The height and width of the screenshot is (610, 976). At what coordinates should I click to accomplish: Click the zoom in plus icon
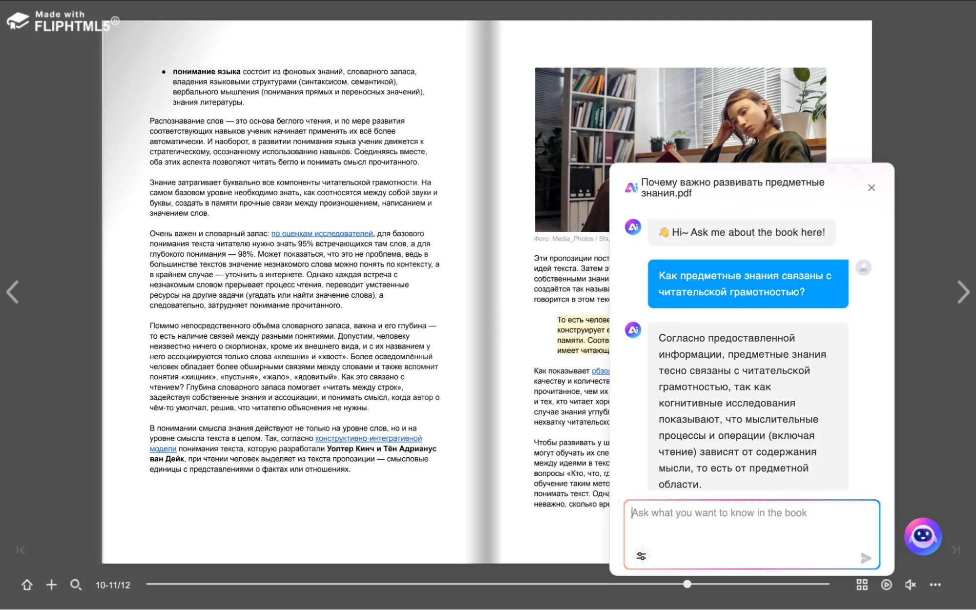coord(51,585)
